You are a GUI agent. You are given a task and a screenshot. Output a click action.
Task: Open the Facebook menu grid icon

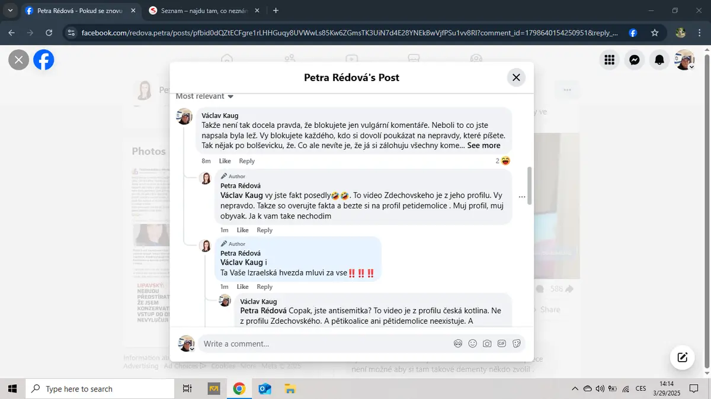609,60
